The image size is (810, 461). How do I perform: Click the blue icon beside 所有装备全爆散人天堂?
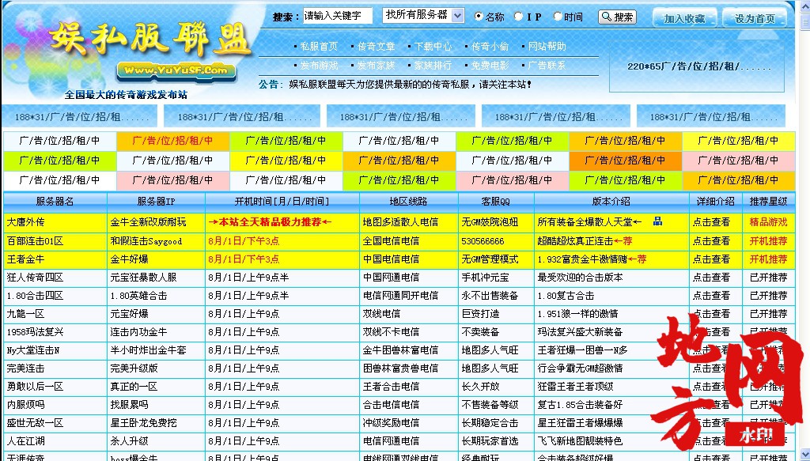coord(657,221)
